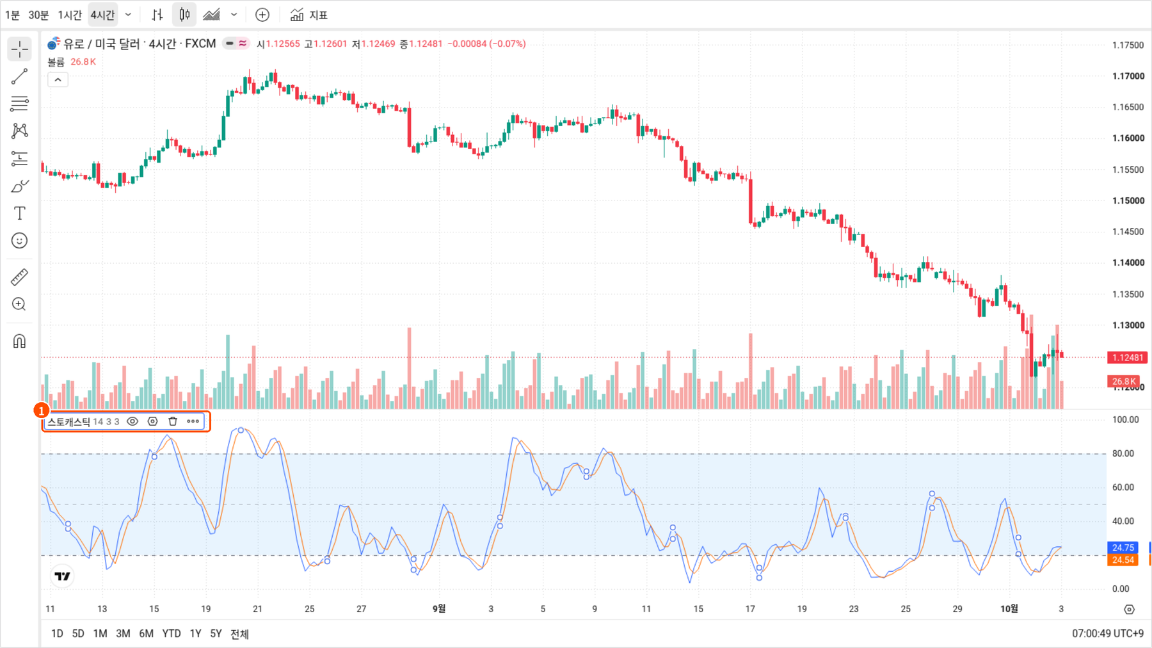Delete the Stochastic indicator with trash icon
This screenshot has width=1152, height=648.
173,421
